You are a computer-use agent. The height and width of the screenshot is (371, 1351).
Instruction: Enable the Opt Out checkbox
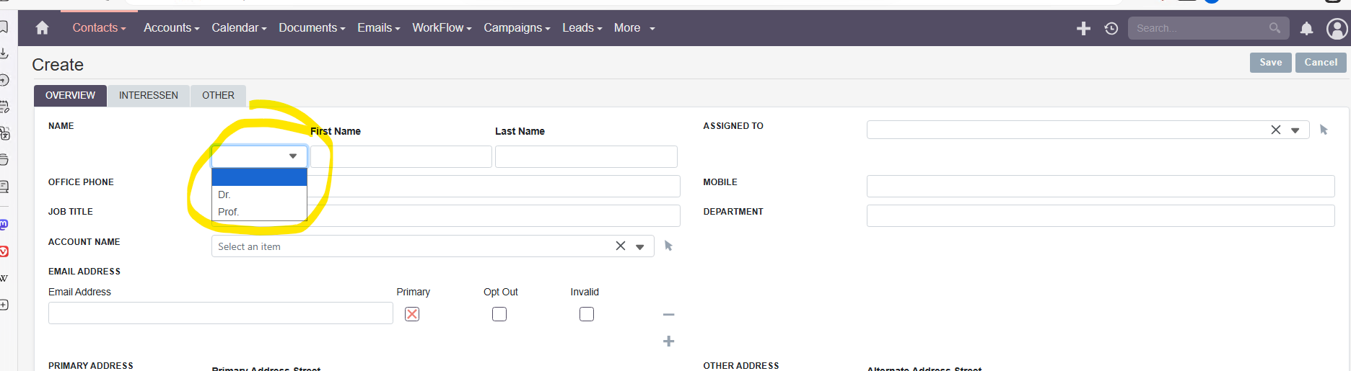[x=499, y=314]
